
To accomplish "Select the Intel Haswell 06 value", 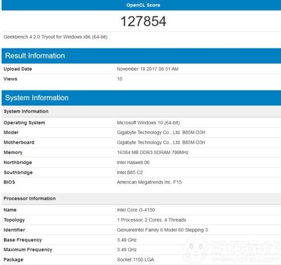I will [133, 162].
